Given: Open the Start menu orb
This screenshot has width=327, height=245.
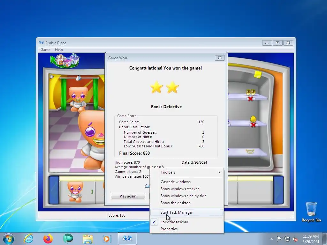Looking at the screenshot, I should point(9,239).
